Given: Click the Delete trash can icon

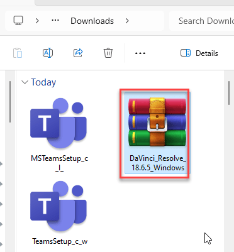Looking at the screenshot, I should pos(108,53).
